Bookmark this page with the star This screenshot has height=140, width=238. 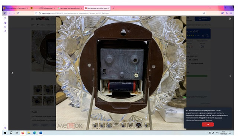point(204,13)
